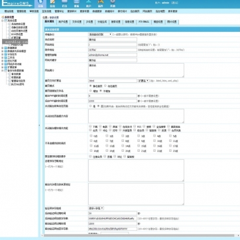Click page icon beside 备份数据

[10, 74]
